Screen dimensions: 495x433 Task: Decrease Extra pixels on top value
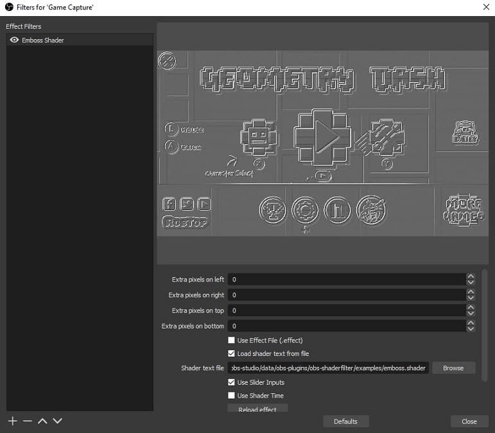pos(471,313)
